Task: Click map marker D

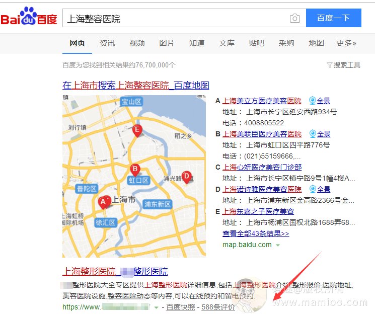Action: coord(187,177)
